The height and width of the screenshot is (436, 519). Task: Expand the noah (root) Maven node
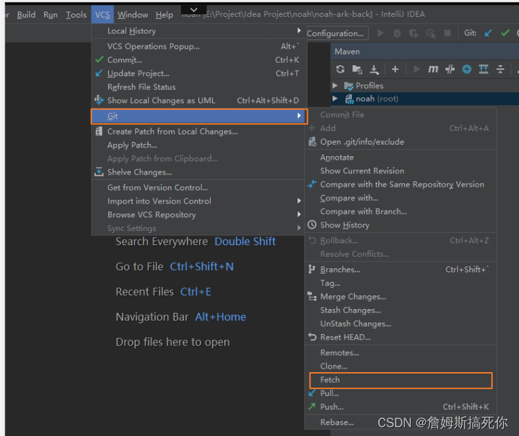tap(335, 98)
